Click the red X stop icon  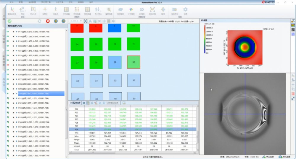(x=48, y=21)
